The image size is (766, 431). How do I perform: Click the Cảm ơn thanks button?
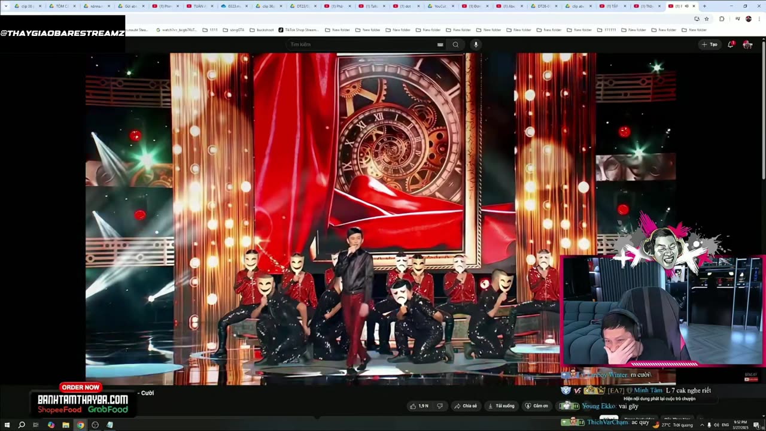(x=537, y=406)
